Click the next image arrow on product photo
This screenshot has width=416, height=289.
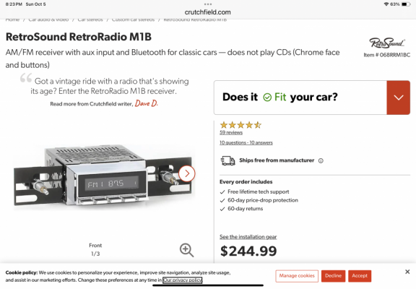[x=187, y=173]
